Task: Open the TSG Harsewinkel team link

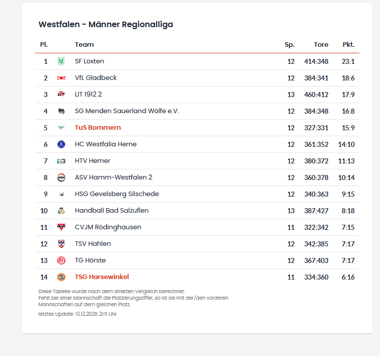Action: click(x=102, y=277)
